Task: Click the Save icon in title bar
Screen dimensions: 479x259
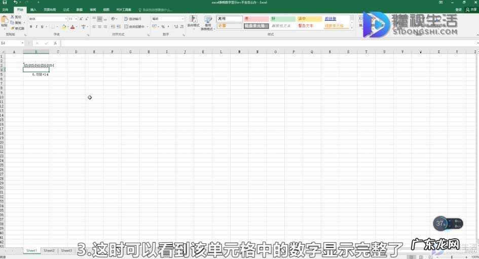Action: [5, 2]
